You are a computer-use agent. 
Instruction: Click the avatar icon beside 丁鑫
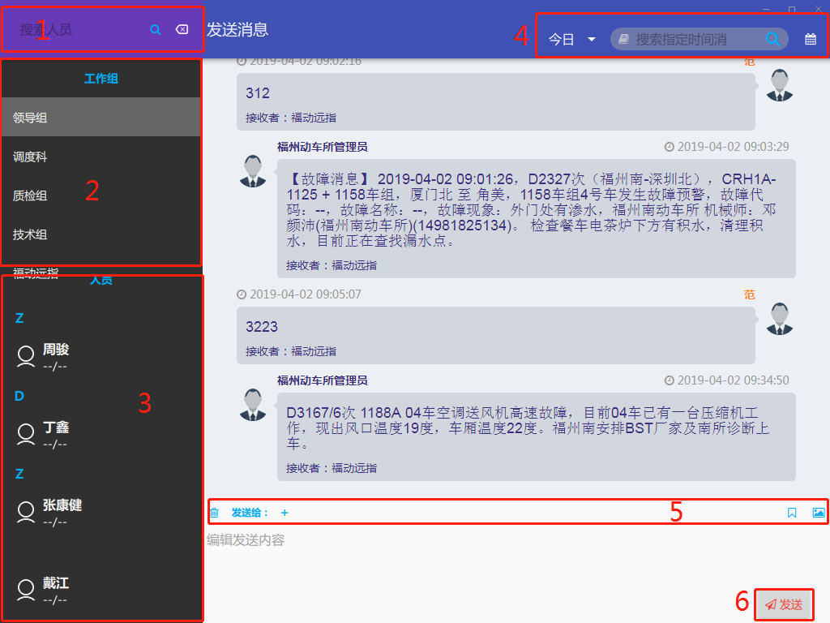pos(25,435)
